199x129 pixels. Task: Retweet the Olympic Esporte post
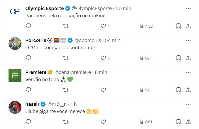pos(66,26)
